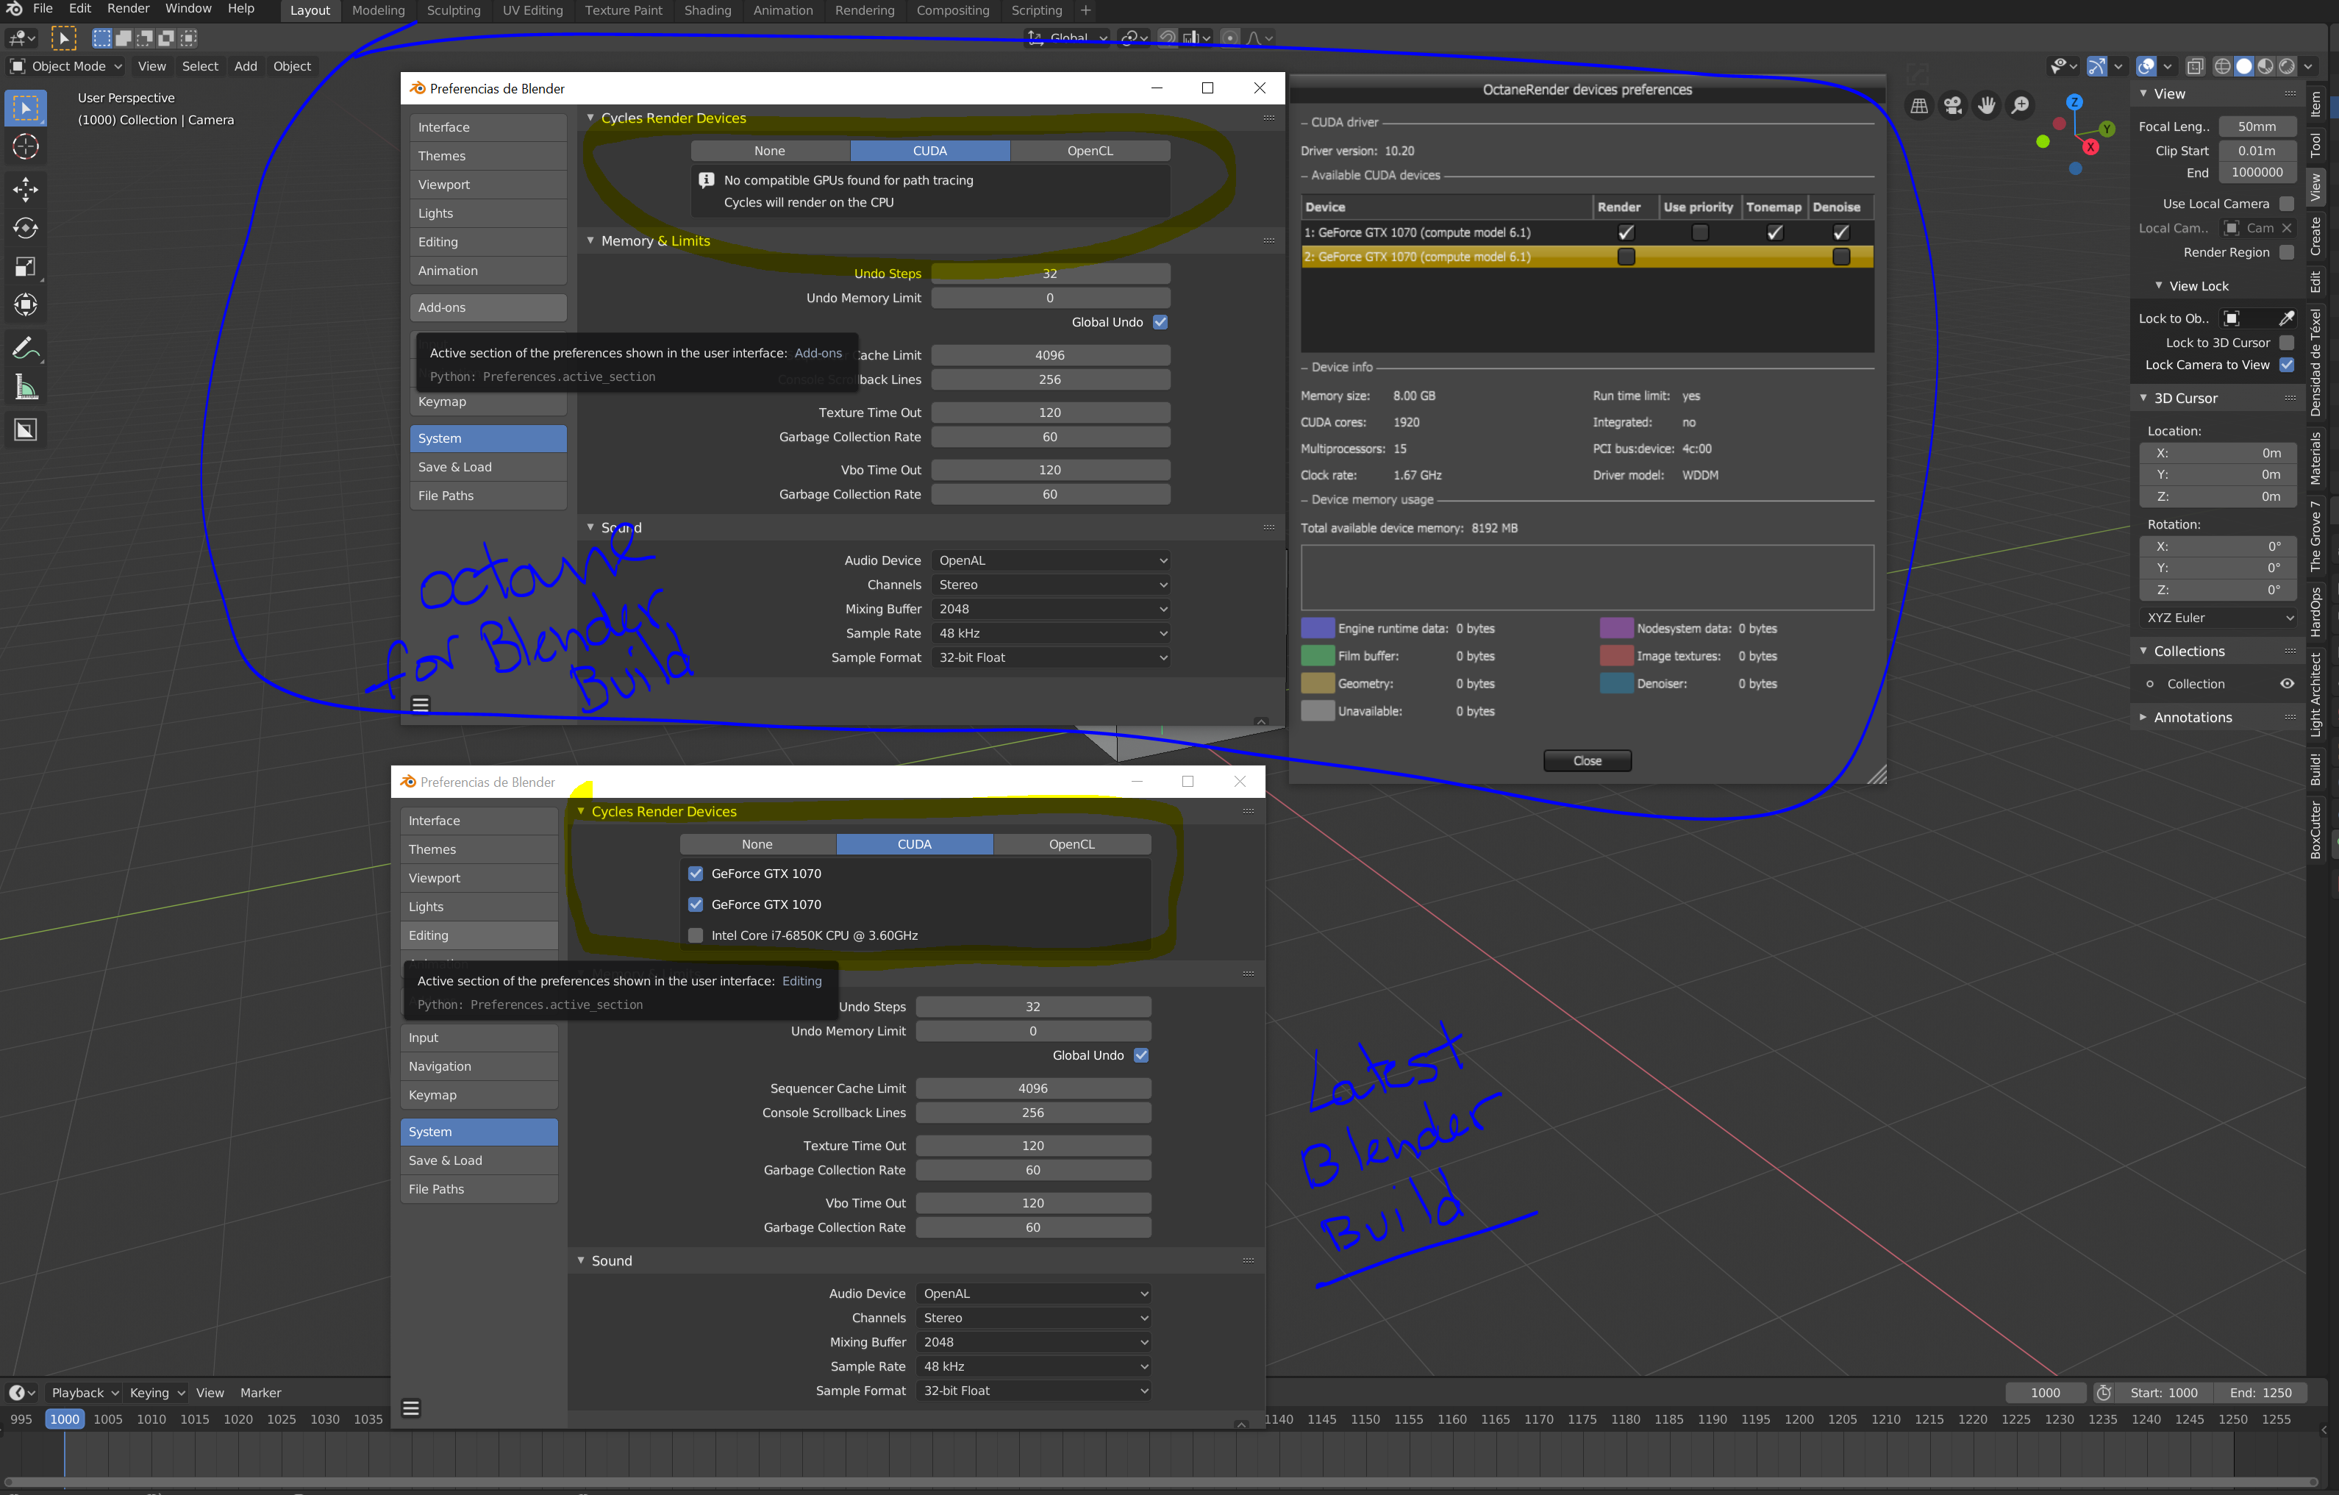Image resolution: width=2339 pixels, height=1495 pixels.
Task: Hide Collection using eye icon
Action: tap(2287, 684)
